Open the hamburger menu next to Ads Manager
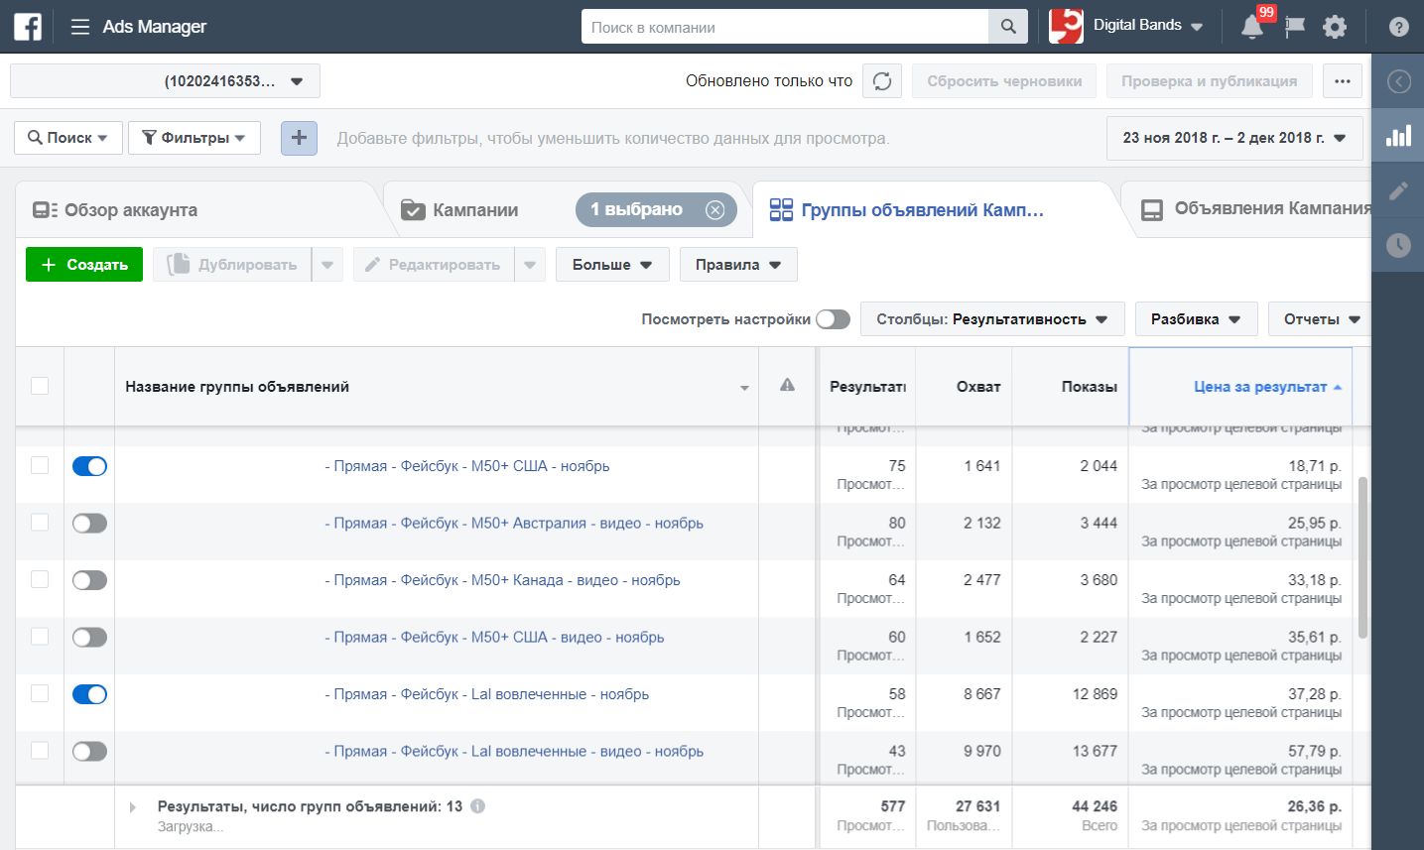The width and height of the screenshot is (1424, 850). coord(80,27)
